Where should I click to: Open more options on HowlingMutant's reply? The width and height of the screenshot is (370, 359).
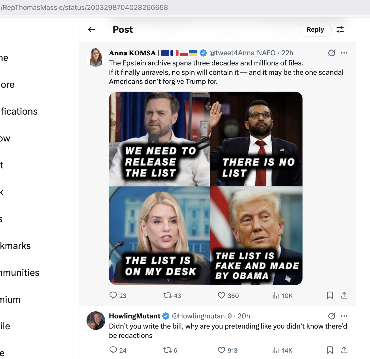344,316
